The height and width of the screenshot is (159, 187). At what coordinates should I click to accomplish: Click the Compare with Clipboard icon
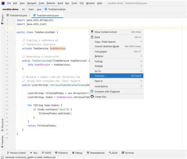pos(92,91)
